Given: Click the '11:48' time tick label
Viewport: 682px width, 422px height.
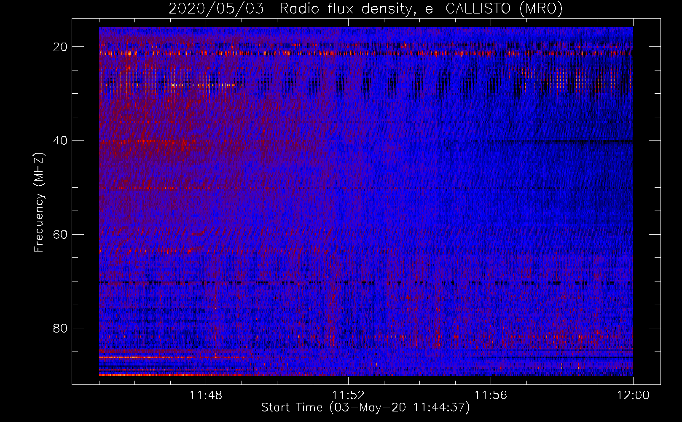Looking at the screenshot, I should coord(206,395).
